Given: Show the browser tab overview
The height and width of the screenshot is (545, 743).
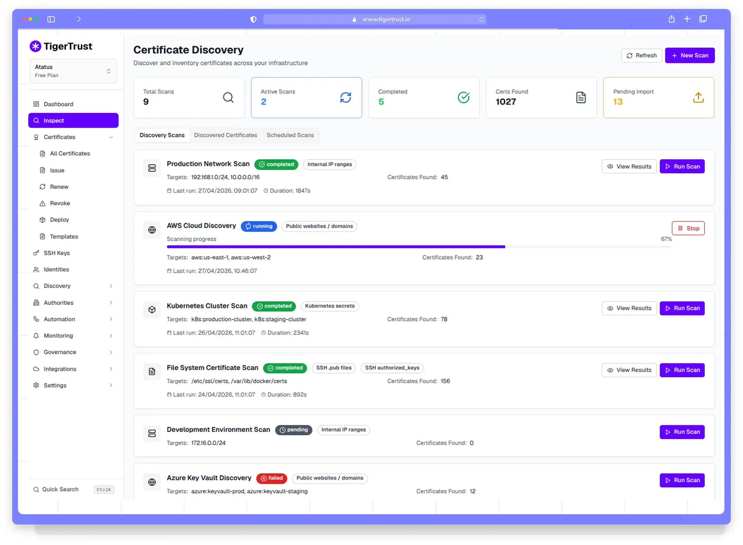Looking at the screenshot, I should point(703,19).
